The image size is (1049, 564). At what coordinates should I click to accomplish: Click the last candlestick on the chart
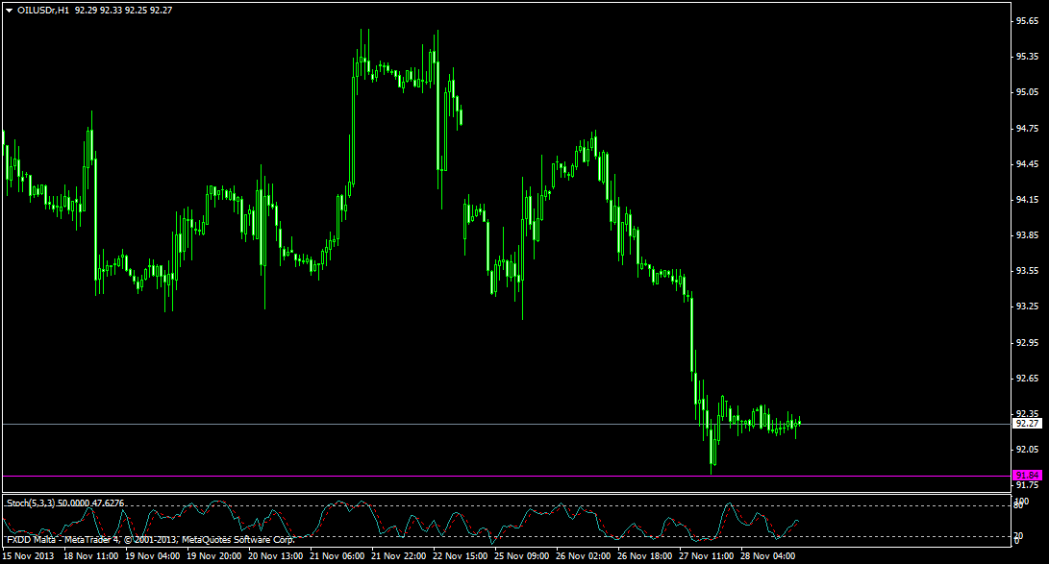[799, 423]
